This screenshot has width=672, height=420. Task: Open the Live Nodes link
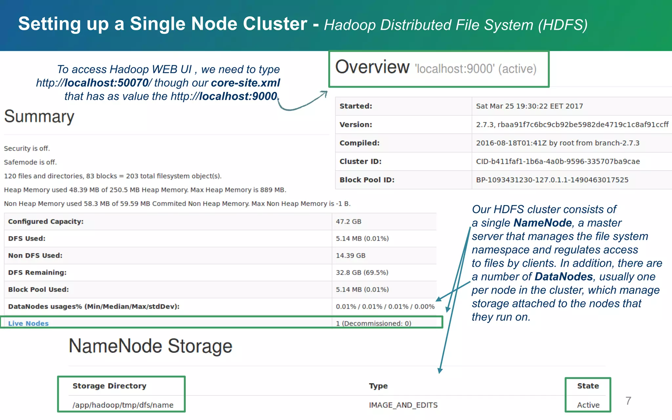tap(28, 323)
